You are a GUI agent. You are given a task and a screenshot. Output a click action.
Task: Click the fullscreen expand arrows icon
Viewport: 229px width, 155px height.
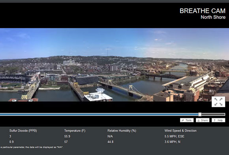pos(218,102)
